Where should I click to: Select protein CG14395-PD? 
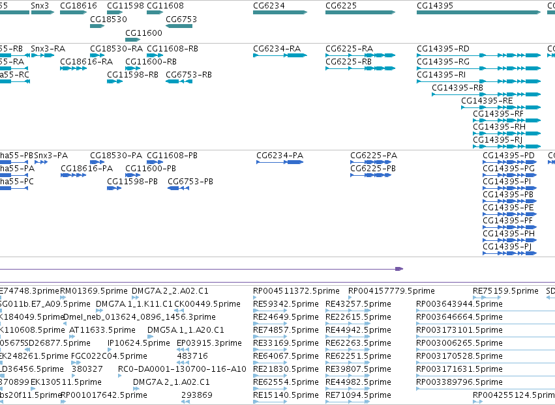[510, 162]
